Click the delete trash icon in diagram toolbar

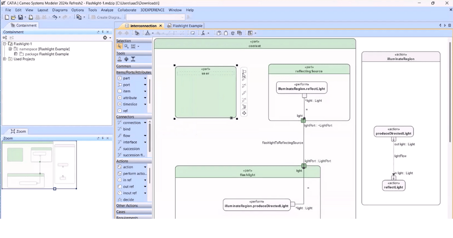pyautogui.click(x=233, y=33)
